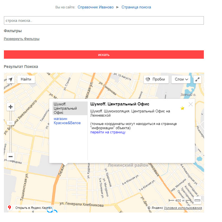Zoom in with the plus button
This screenshot has height=222, width=222.
[11, 107]
